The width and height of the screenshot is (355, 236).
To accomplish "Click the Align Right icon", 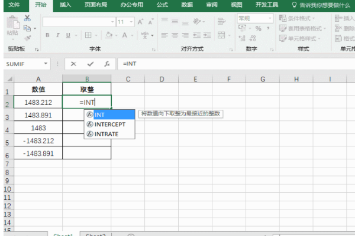I will click(x=185, y=35).
